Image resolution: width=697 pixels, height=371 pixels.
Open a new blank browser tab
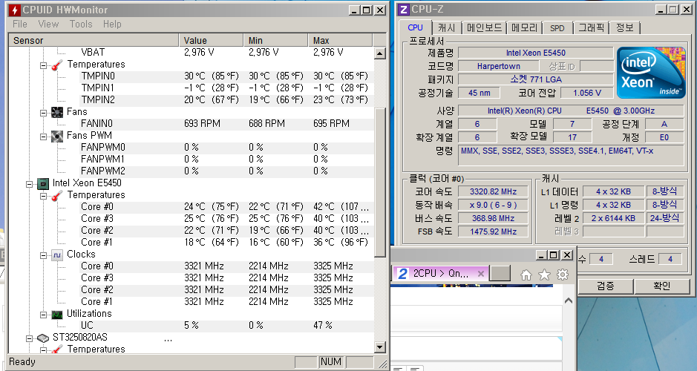[500, 274]
